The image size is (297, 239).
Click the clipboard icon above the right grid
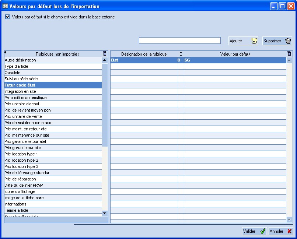point(289,53)
